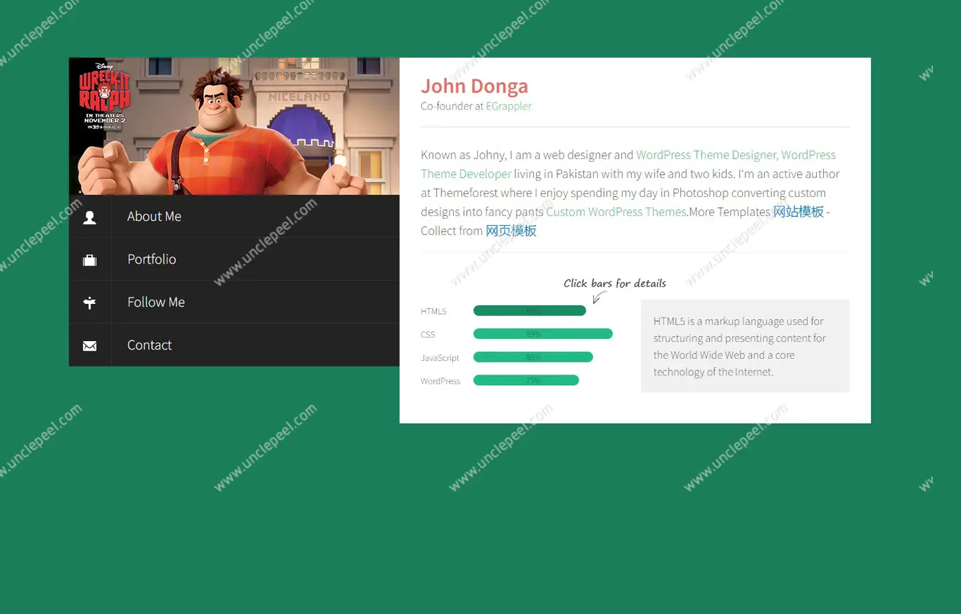The height and width of the screenshot is (614, 961).
Task: Open the Theme Developer link
Action: coord(466,174)
